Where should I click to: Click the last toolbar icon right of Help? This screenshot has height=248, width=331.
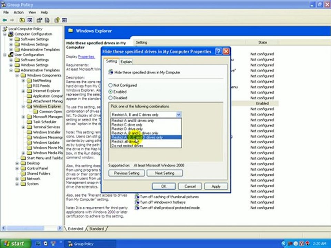(x=64, y=20)
